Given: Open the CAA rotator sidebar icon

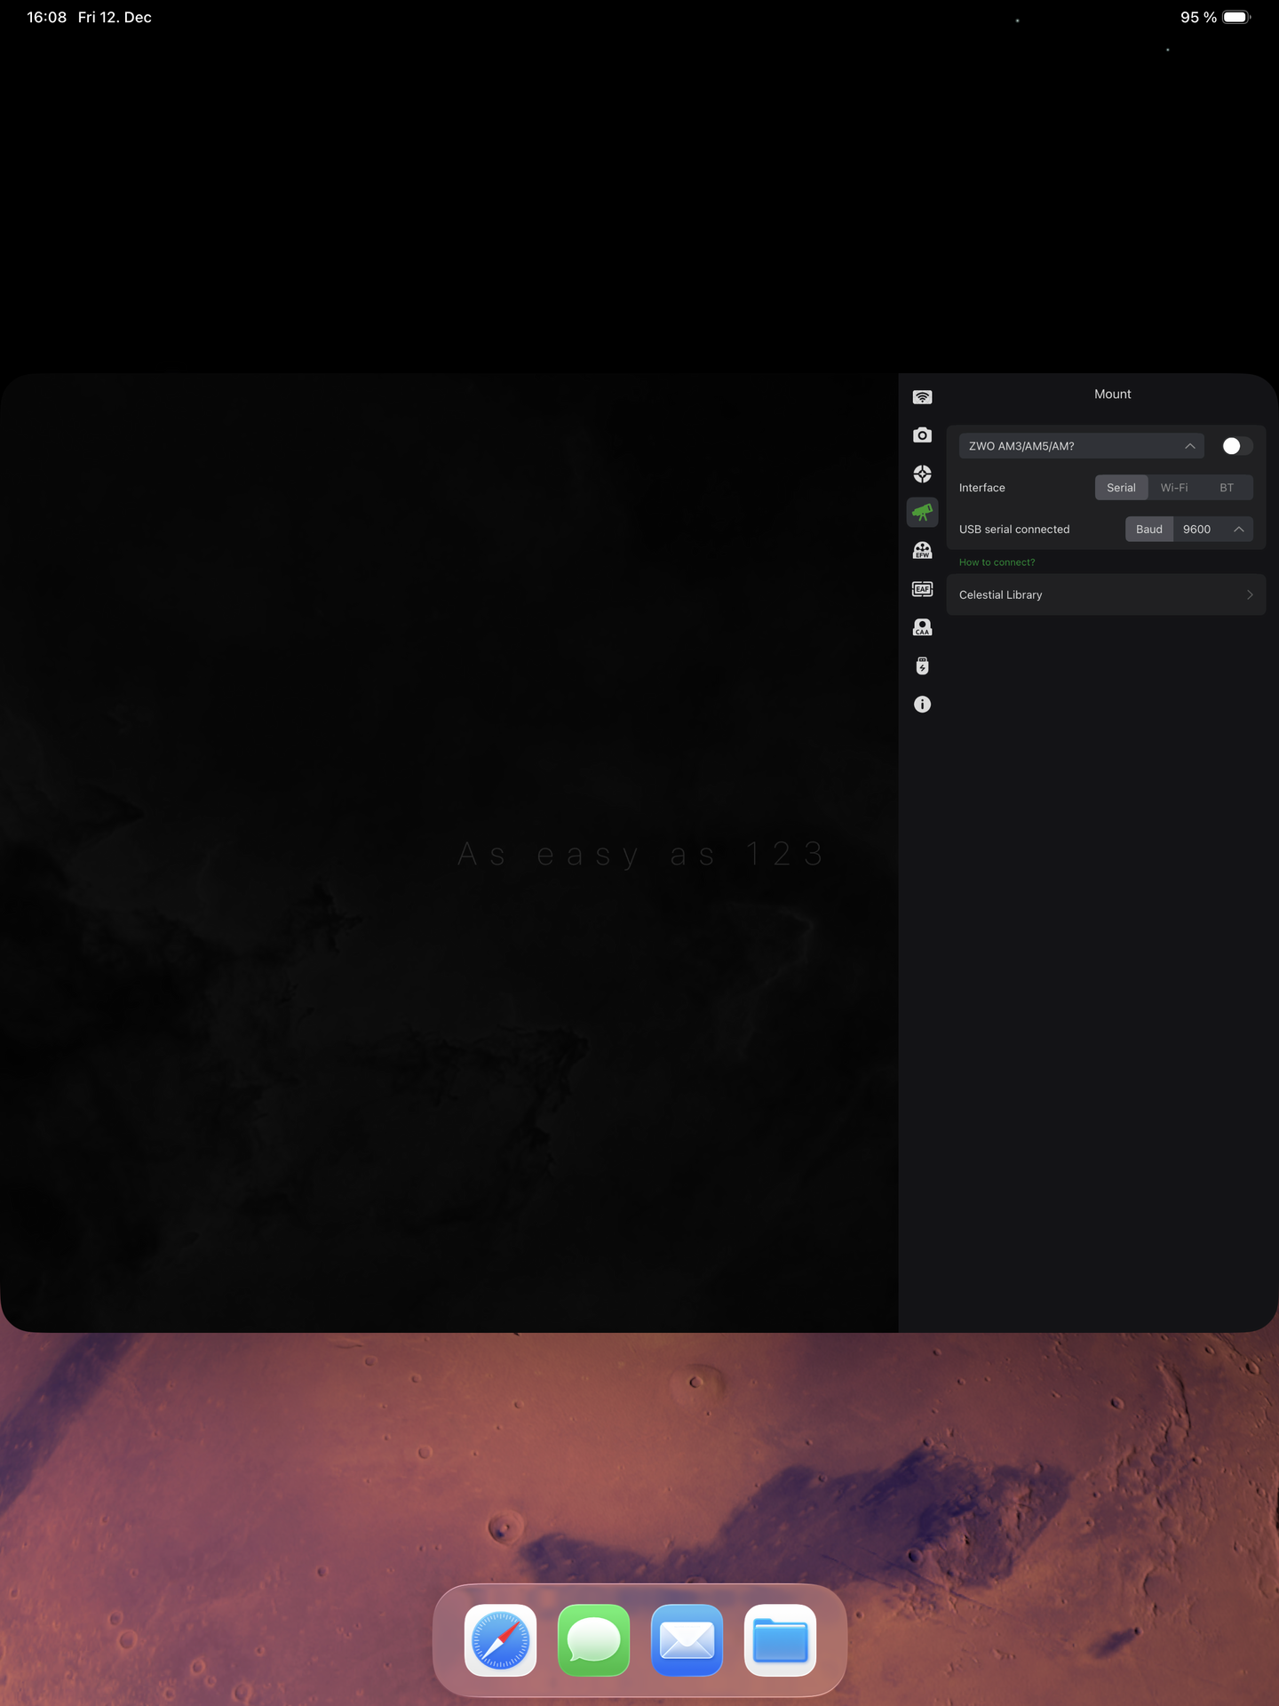Looking at the screenshot, I should (x=922, y=627).
